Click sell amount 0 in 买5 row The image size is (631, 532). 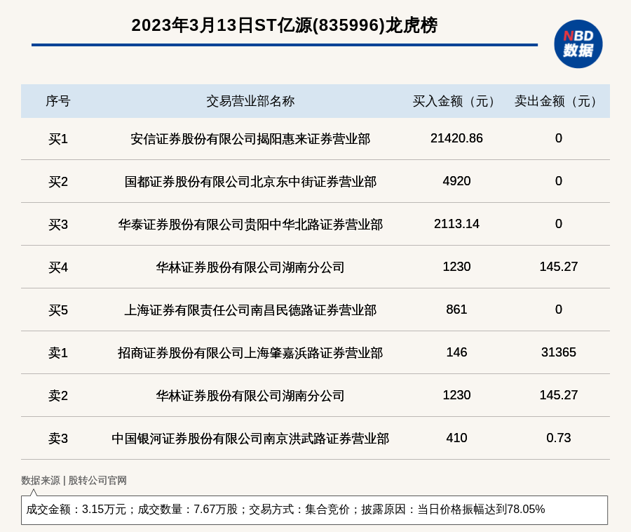pos(558,310)
